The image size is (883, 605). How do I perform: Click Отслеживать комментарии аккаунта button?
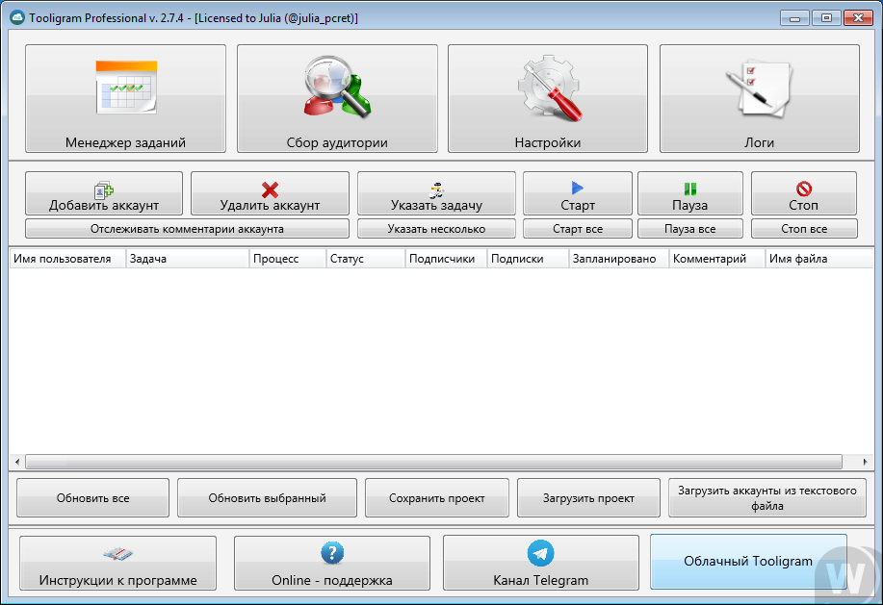click(187, 229)
